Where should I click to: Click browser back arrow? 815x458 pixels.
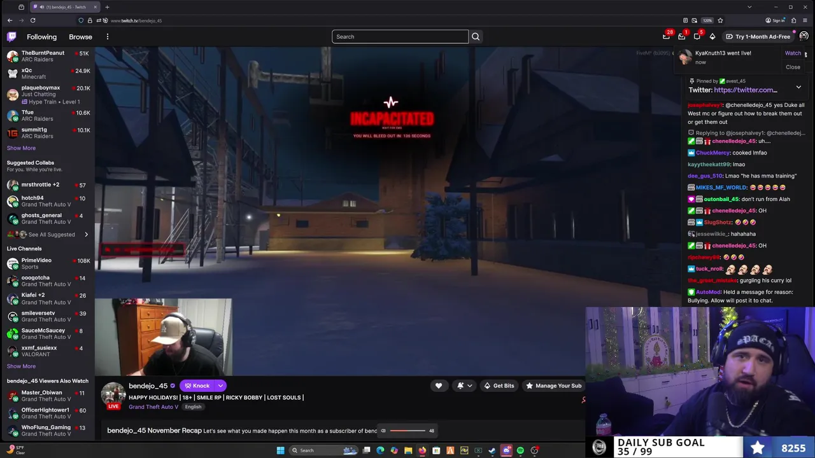click(10, 20)
